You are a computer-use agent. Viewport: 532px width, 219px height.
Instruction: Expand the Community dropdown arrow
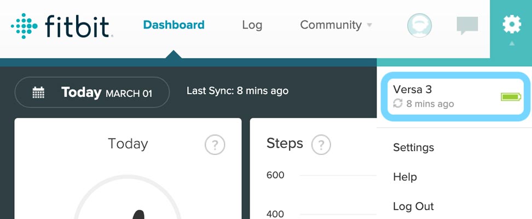[x=369, y=25]
